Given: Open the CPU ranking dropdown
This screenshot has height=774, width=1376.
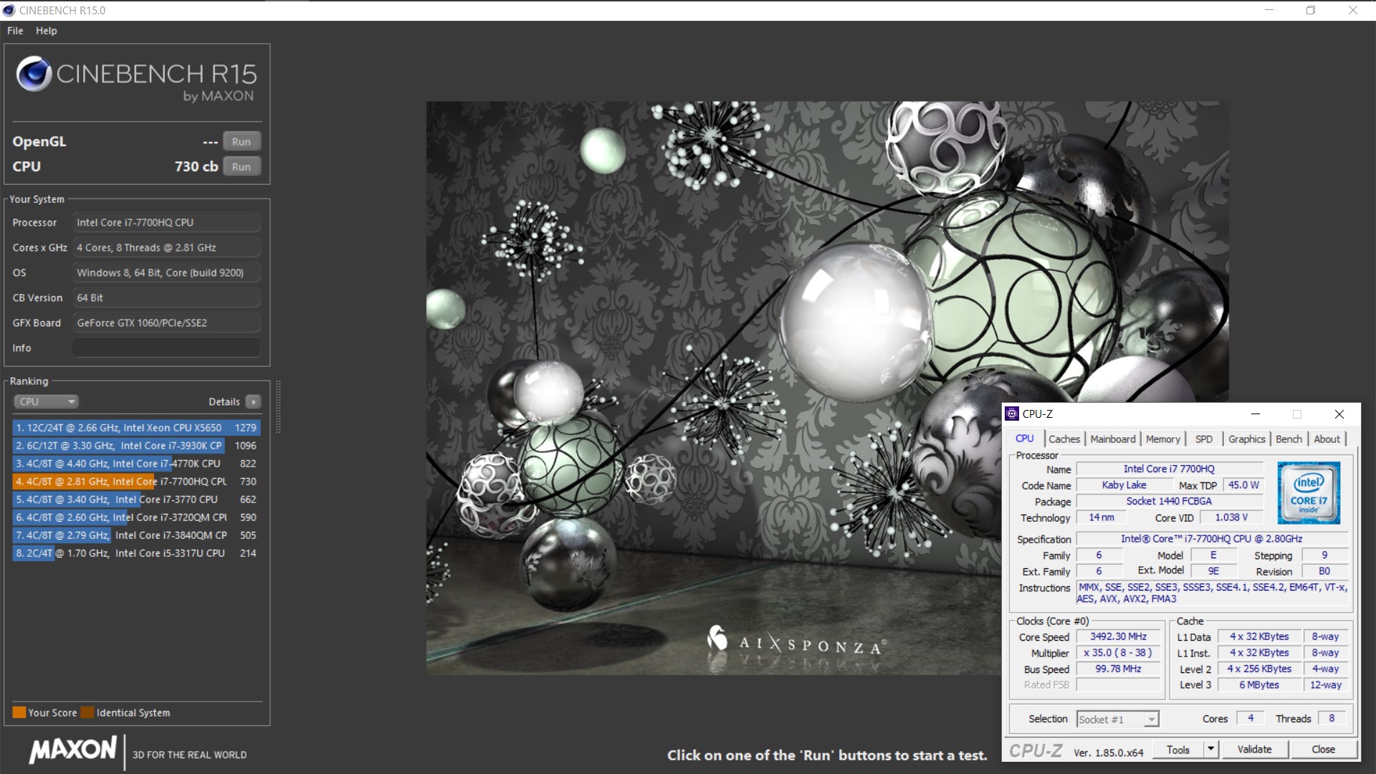Looking at the screenshot, I should pos(46,401).
